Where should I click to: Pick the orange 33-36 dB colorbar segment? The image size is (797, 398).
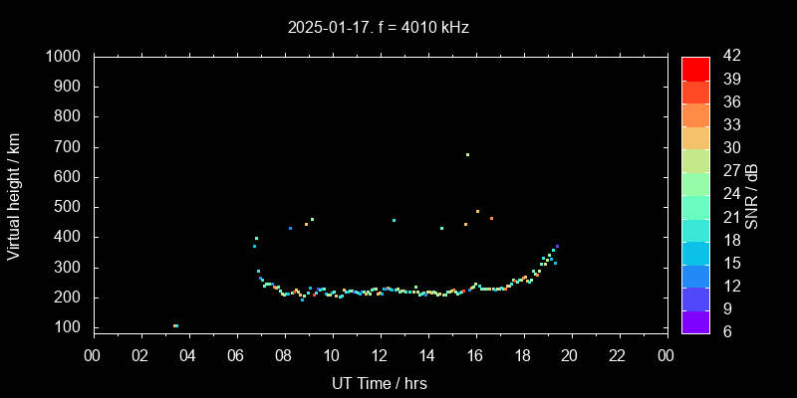(x=695, y=113)
